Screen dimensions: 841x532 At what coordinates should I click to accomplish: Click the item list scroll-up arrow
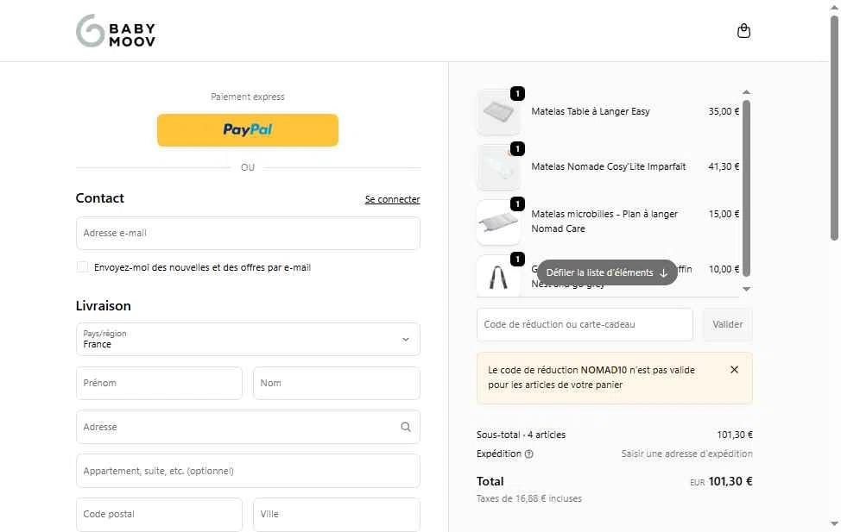746,92
